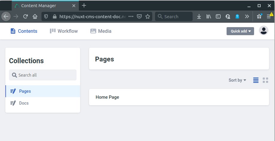Click the Search all collections field

tap(43, 75)
